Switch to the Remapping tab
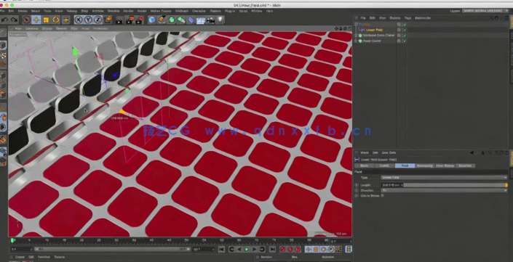The height and width of the screenshot is (262, 513). tap(425, 165)
